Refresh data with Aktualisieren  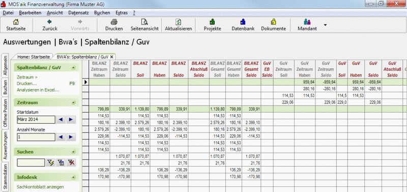(179, 22)
